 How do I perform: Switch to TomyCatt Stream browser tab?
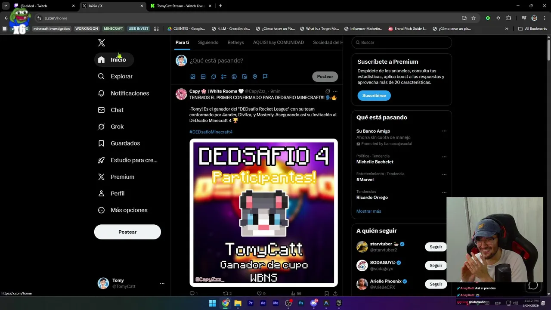coord(180,6)
